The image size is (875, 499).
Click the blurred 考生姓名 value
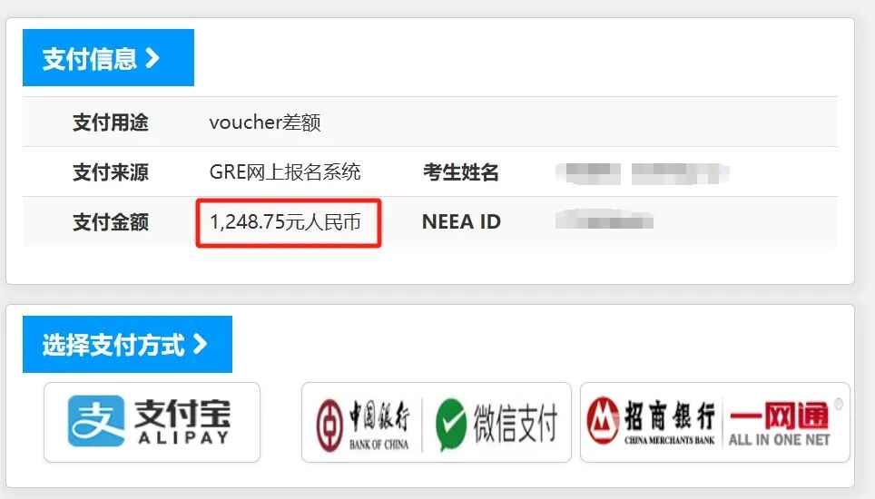click(643, 173)
